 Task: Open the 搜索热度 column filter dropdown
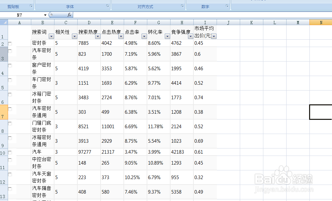pos(98,36)
